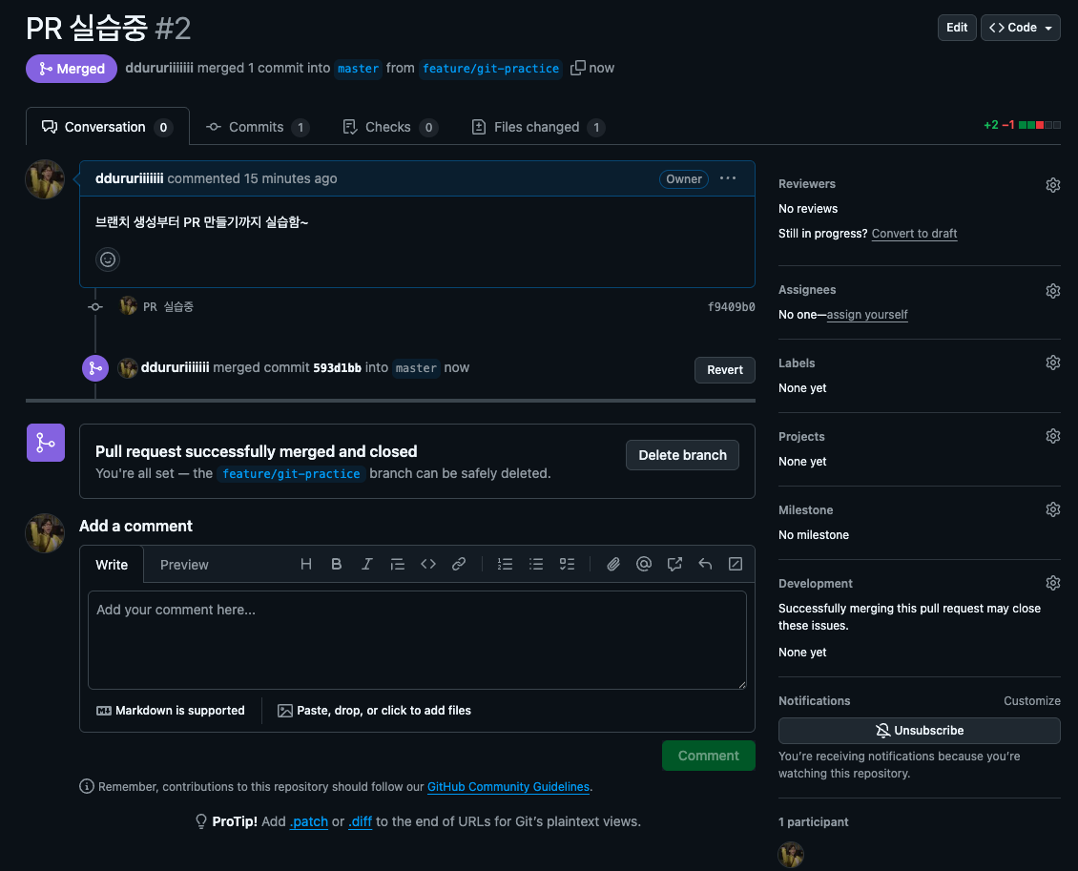The image size is (1078, 871).
Task: Switch to the Conversation tab
Action: pyautogui.click(x=107, y=127)
